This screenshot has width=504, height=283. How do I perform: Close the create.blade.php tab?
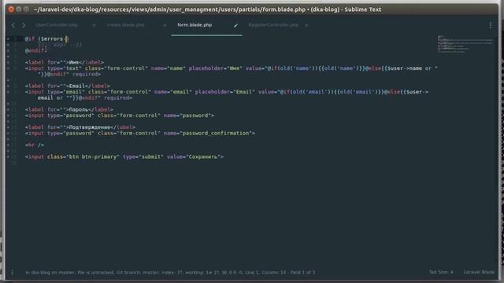(165, 25)
